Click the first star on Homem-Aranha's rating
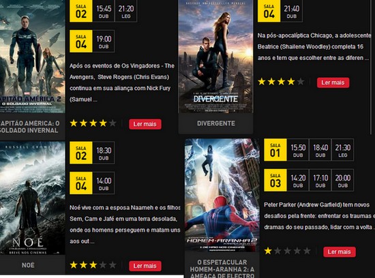The image size is (375, 278). pyautogui.click(x=268, y=251)
